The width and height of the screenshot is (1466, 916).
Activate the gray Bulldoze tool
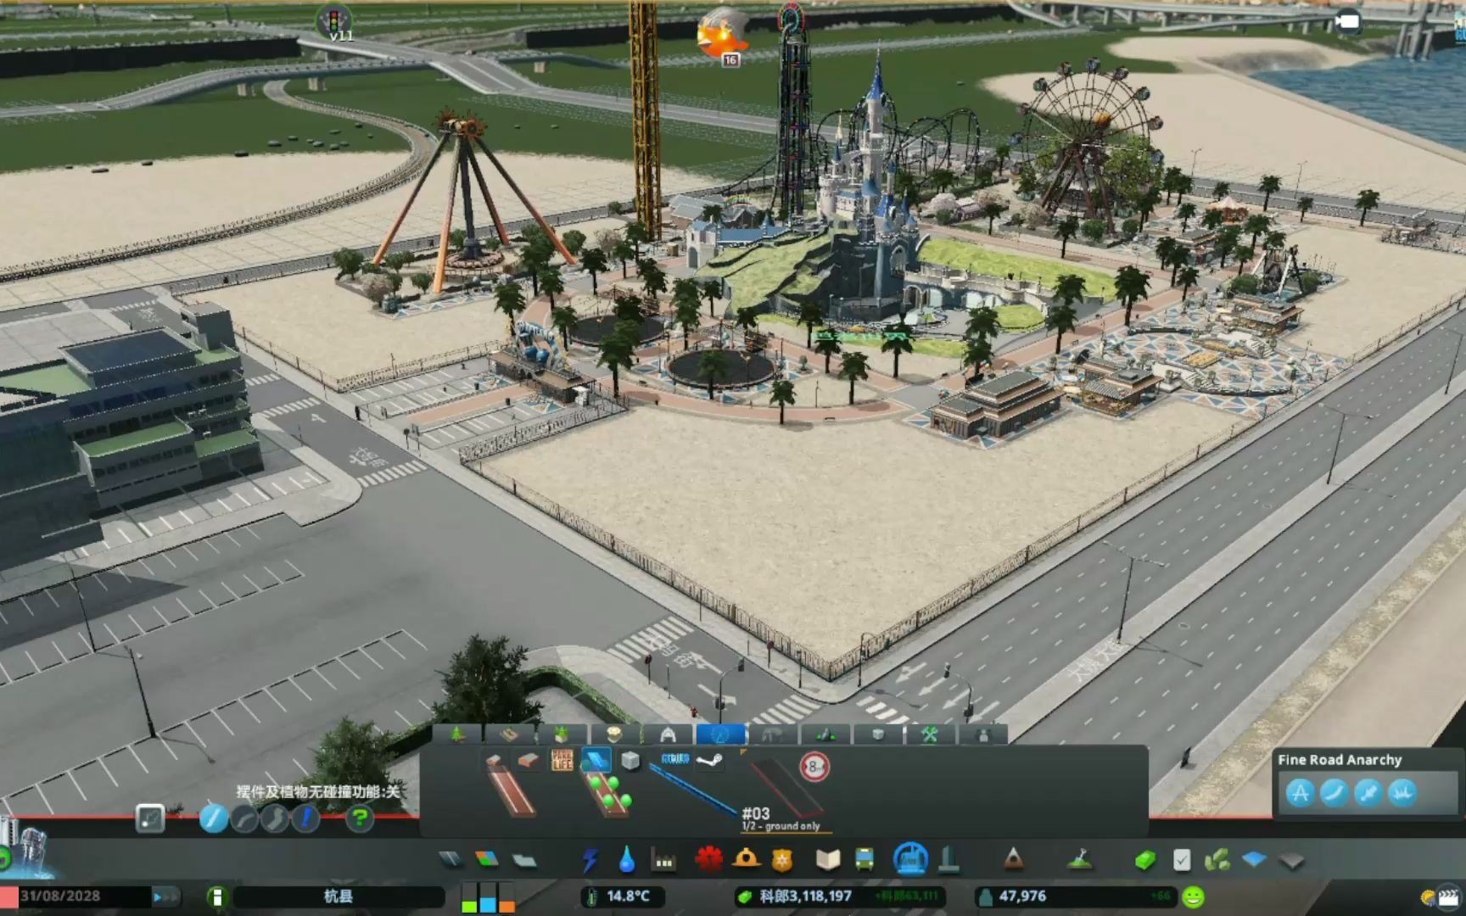(1291, 862)
